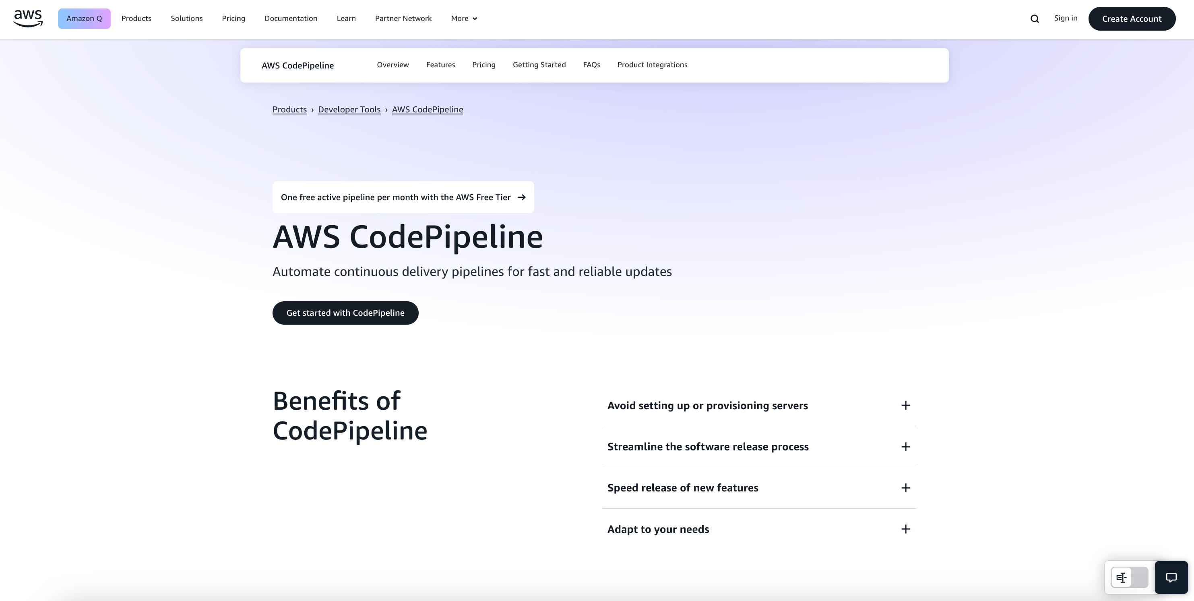Click the AWS CodePipeline breadcrumb link

(428, 110)
